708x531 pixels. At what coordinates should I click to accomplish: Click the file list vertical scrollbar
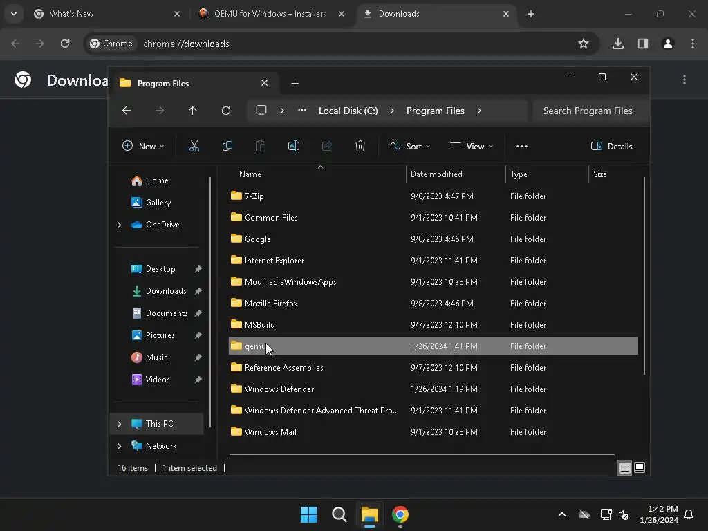click(644, 275)
